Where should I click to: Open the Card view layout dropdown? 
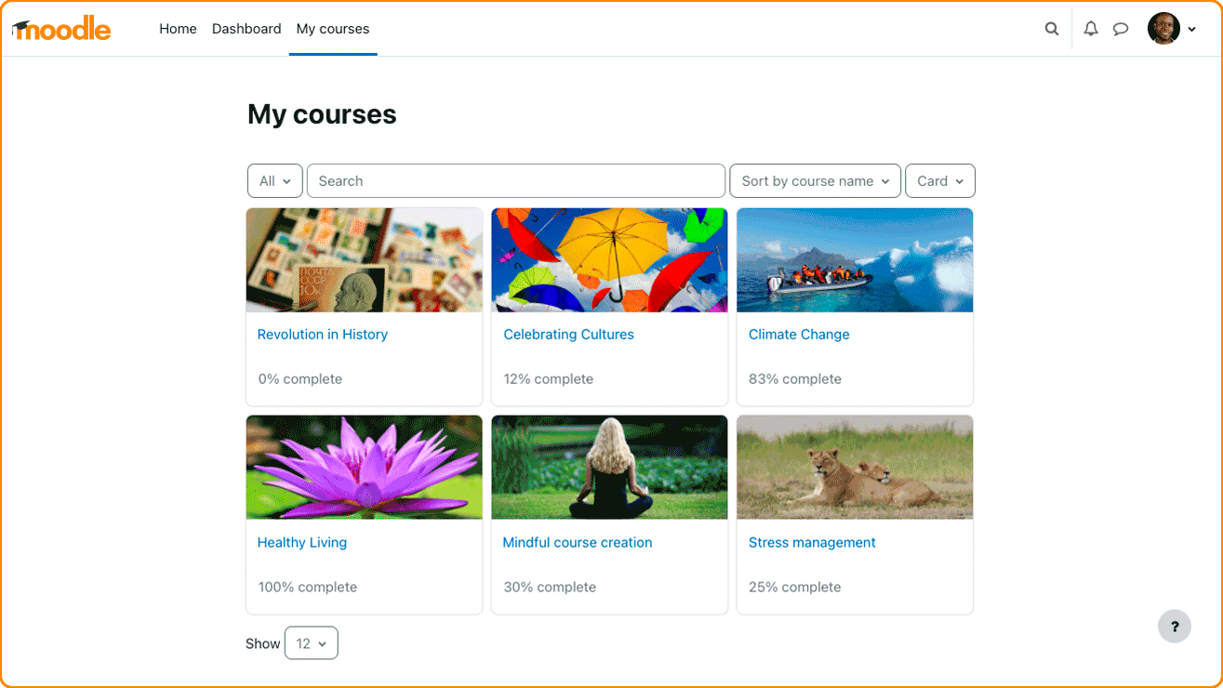coord(939,181)
